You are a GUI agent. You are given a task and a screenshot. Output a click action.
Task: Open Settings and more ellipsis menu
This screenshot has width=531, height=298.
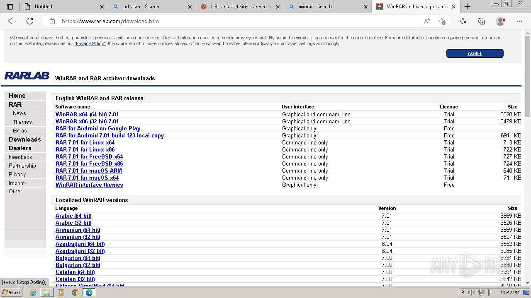(x=519, y=21)
